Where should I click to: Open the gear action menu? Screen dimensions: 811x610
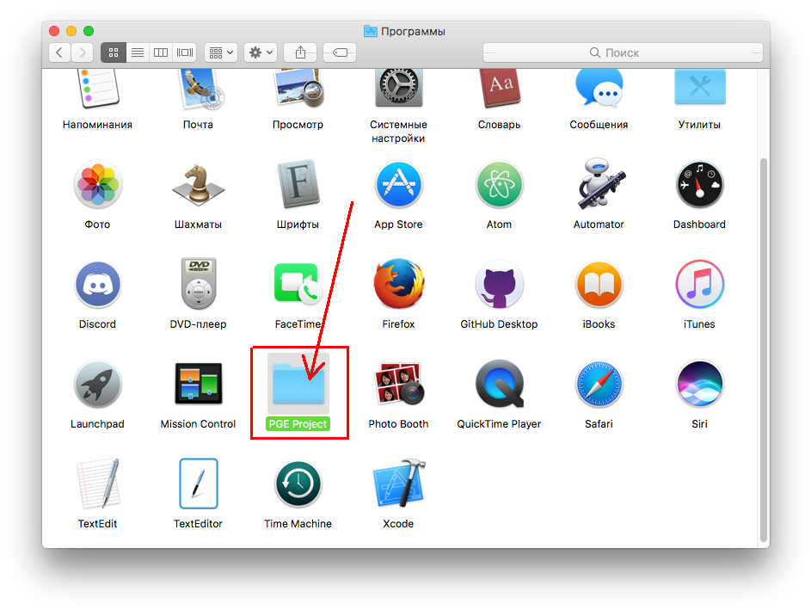261,52
